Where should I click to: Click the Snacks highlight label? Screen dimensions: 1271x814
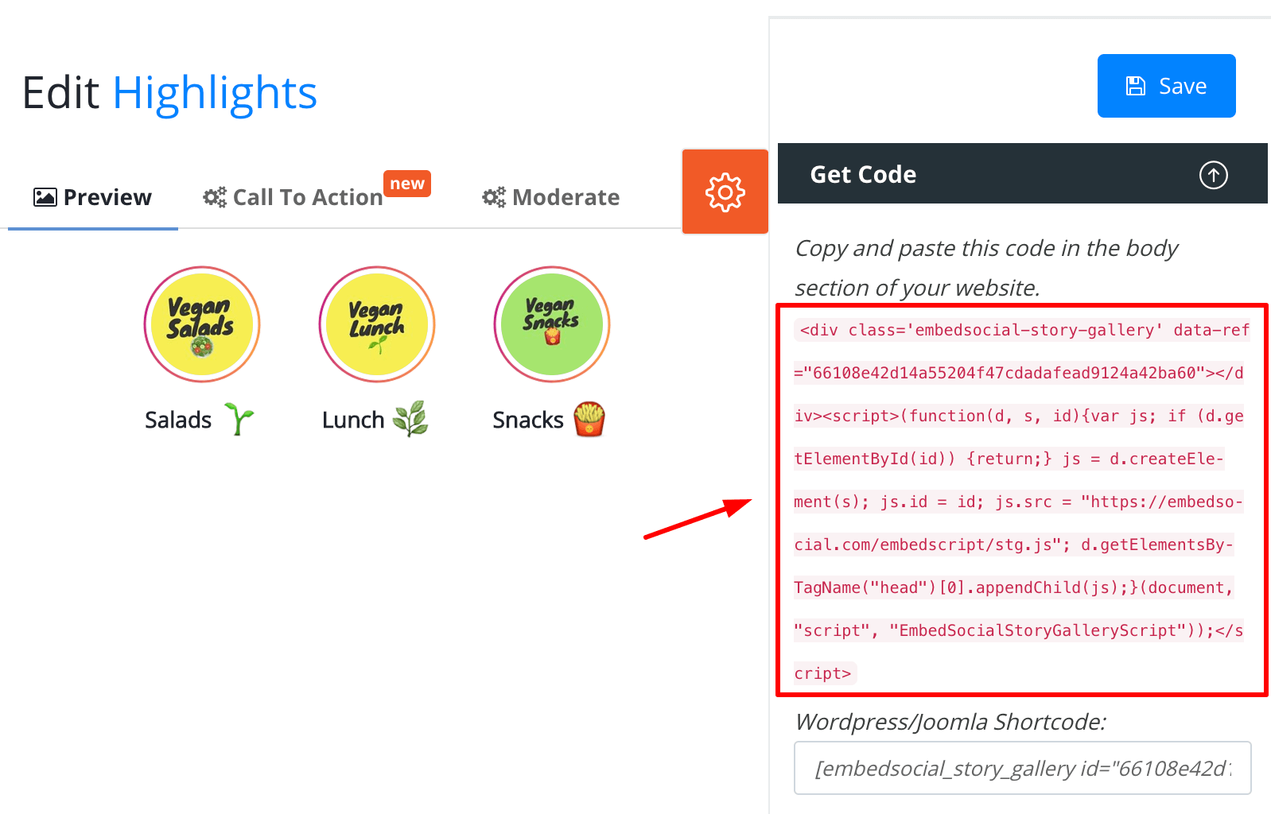528,420
